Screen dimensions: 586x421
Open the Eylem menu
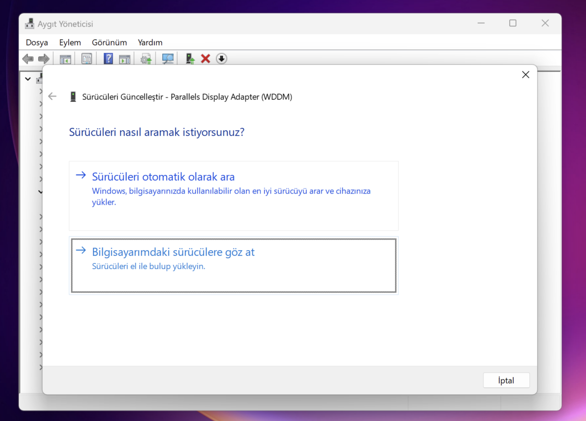(70, 42)
